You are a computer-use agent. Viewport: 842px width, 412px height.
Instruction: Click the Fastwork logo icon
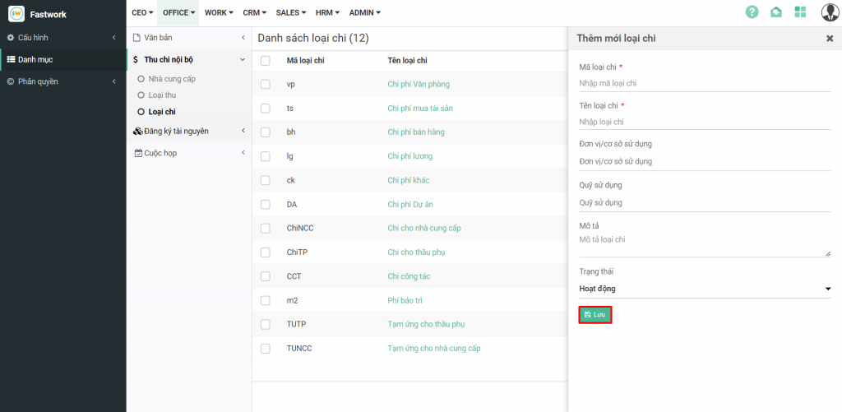[x=16, y=13]
